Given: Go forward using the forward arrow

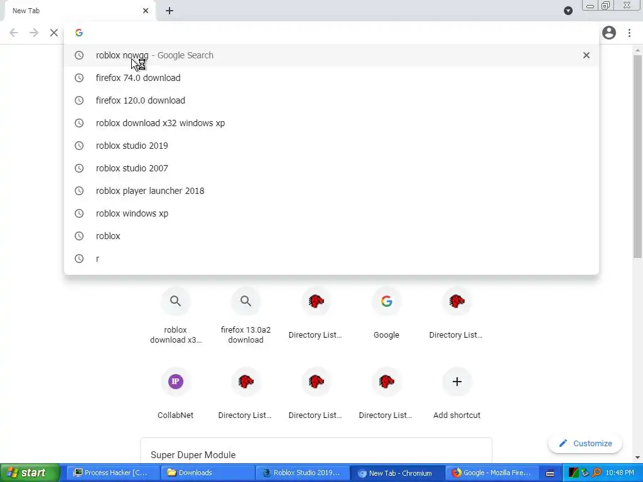Looking at the screenshot, I should pos(34,33).
